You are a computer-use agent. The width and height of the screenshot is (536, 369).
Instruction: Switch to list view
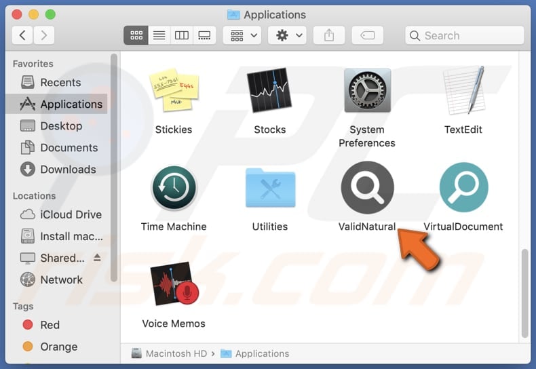click(x=159, y=35)
